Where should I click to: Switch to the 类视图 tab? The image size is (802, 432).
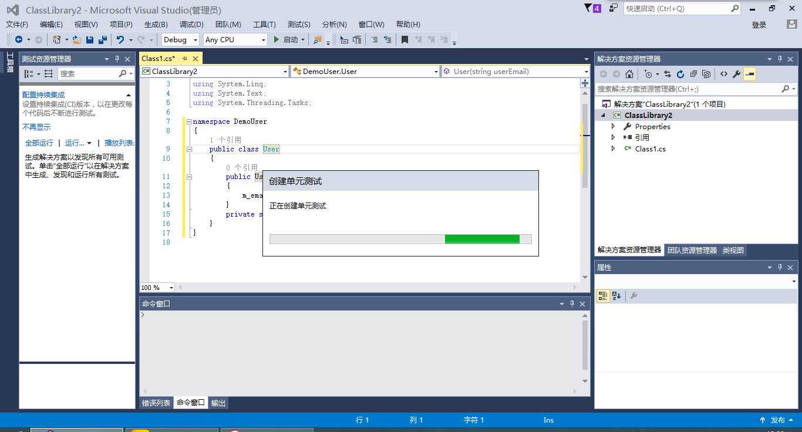coord(733,250)
